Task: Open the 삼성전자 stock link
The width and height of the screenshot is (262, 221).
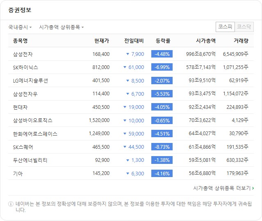Action: 23,54
